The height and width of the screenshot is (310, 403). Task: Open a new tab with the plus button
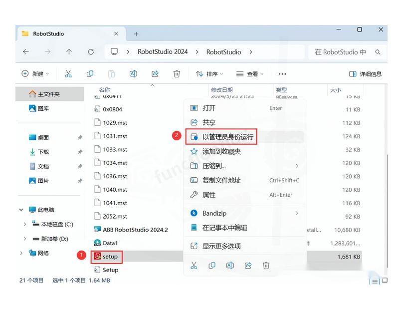[136, 34]
